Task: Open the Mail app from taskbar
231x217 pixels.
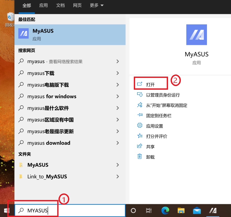Action: pyautogui.click(x=197, y=210)
